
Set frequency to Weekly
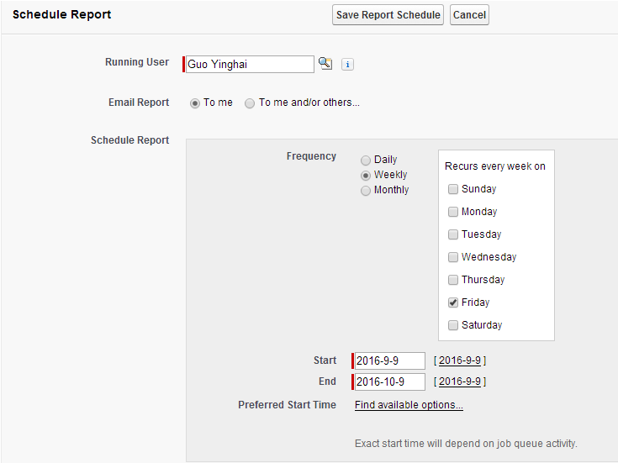(x=366, y=176)
